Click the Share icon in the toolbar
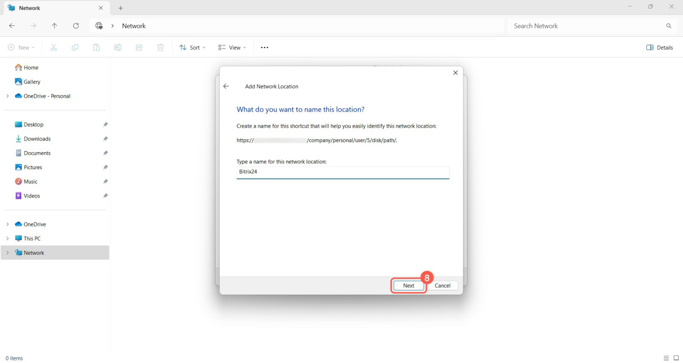 click(x=139, y=48)
